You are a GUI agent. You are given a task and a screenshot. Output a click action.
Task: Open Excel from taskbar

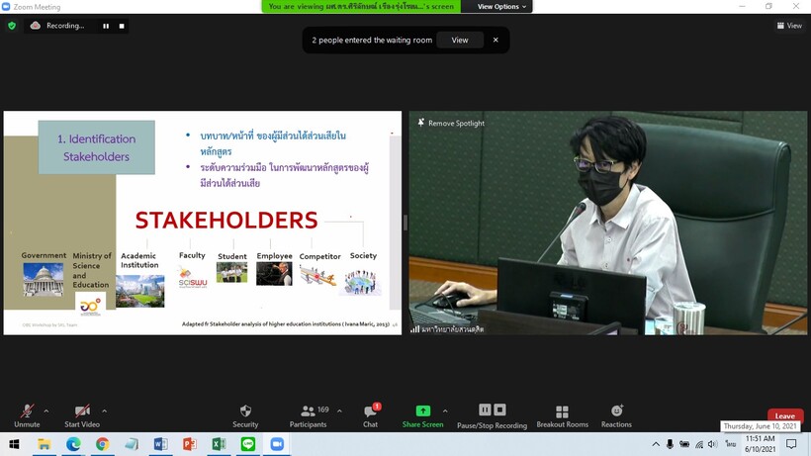click(219, 444)
